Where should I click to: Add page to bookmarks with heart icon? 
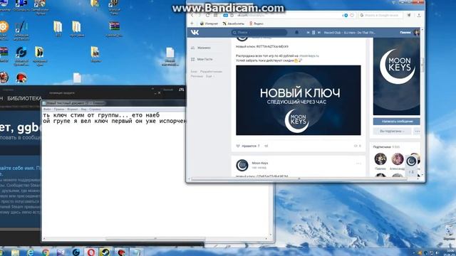click(x=352, y=15)
